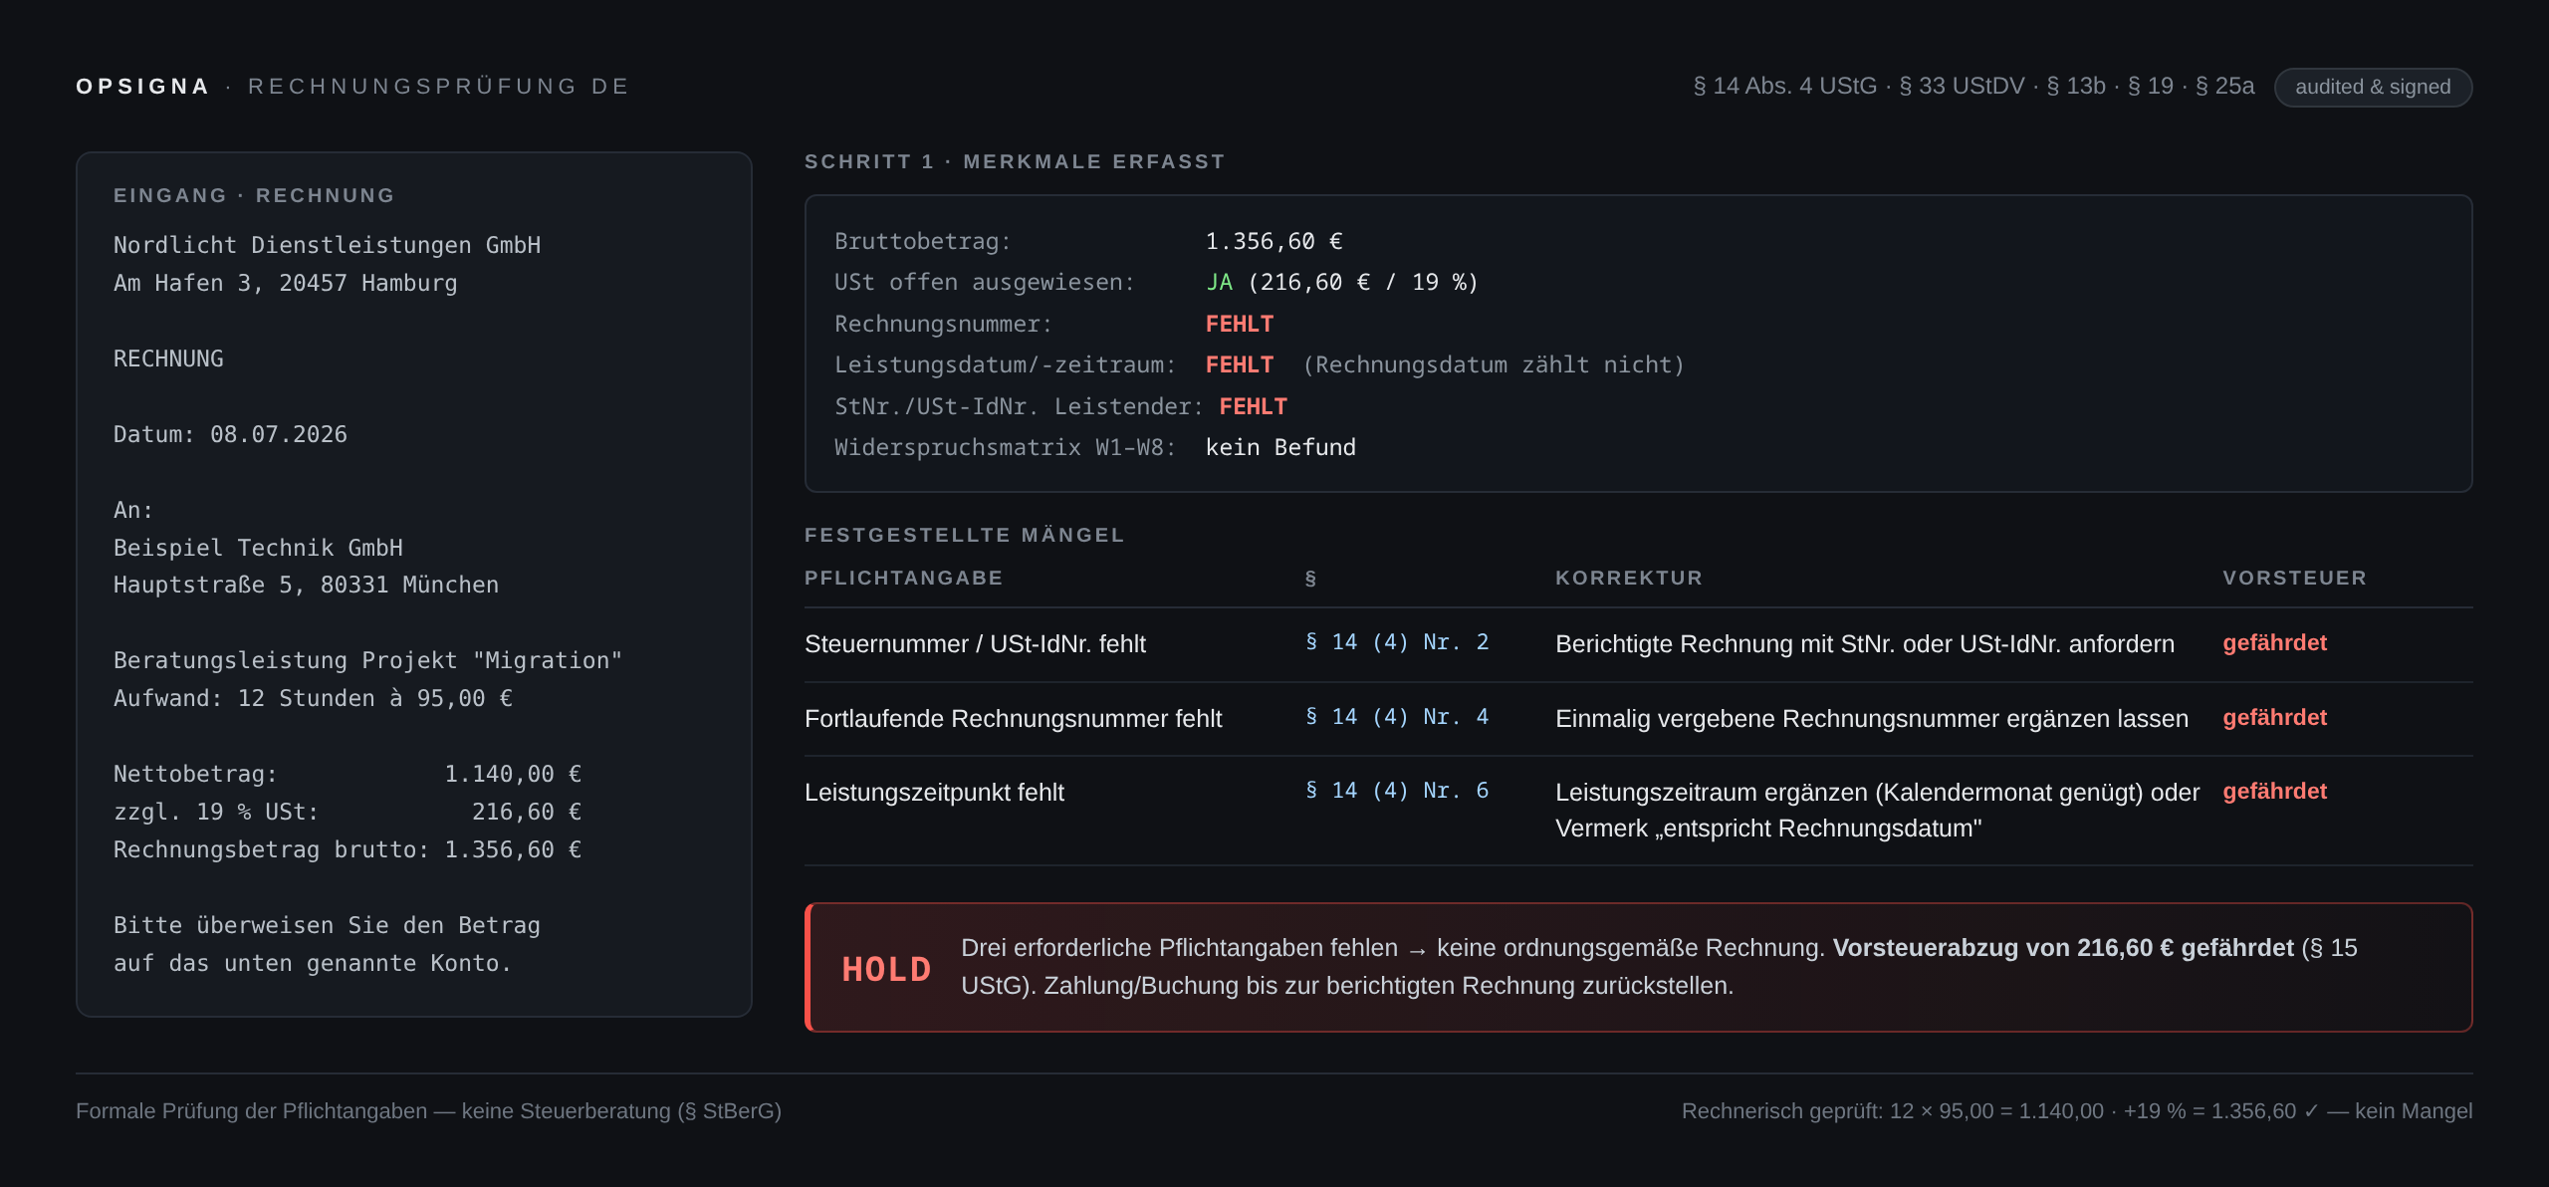Select recipient 'Beispiel Technik GmbH'
Screen dimensions: 2549x1187
(258, 548)
